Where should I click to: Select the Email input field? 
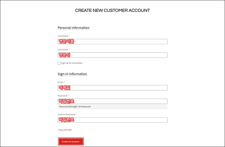point(112,88)
